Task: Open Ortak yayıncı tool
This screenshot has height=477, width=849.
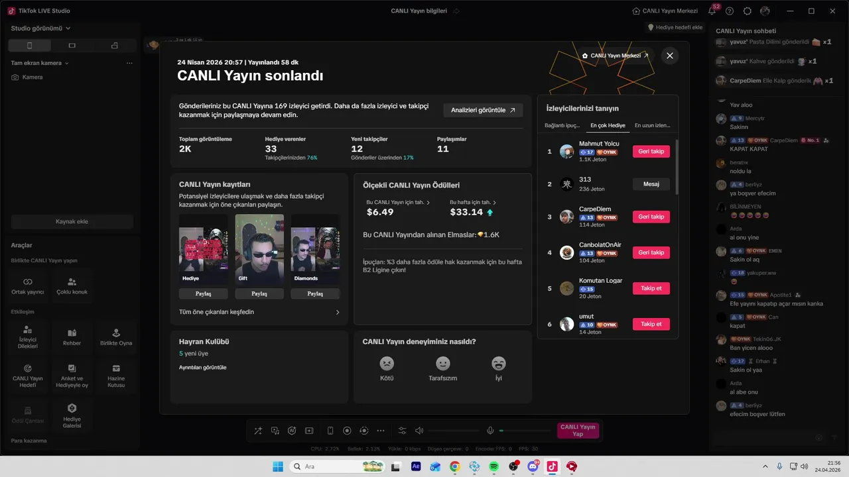Action: coord(28,286)
